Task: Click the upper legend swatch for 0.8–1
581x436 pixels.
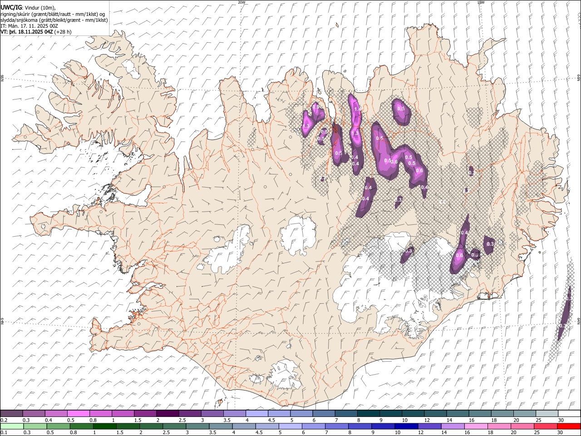Action: [100, 413]
